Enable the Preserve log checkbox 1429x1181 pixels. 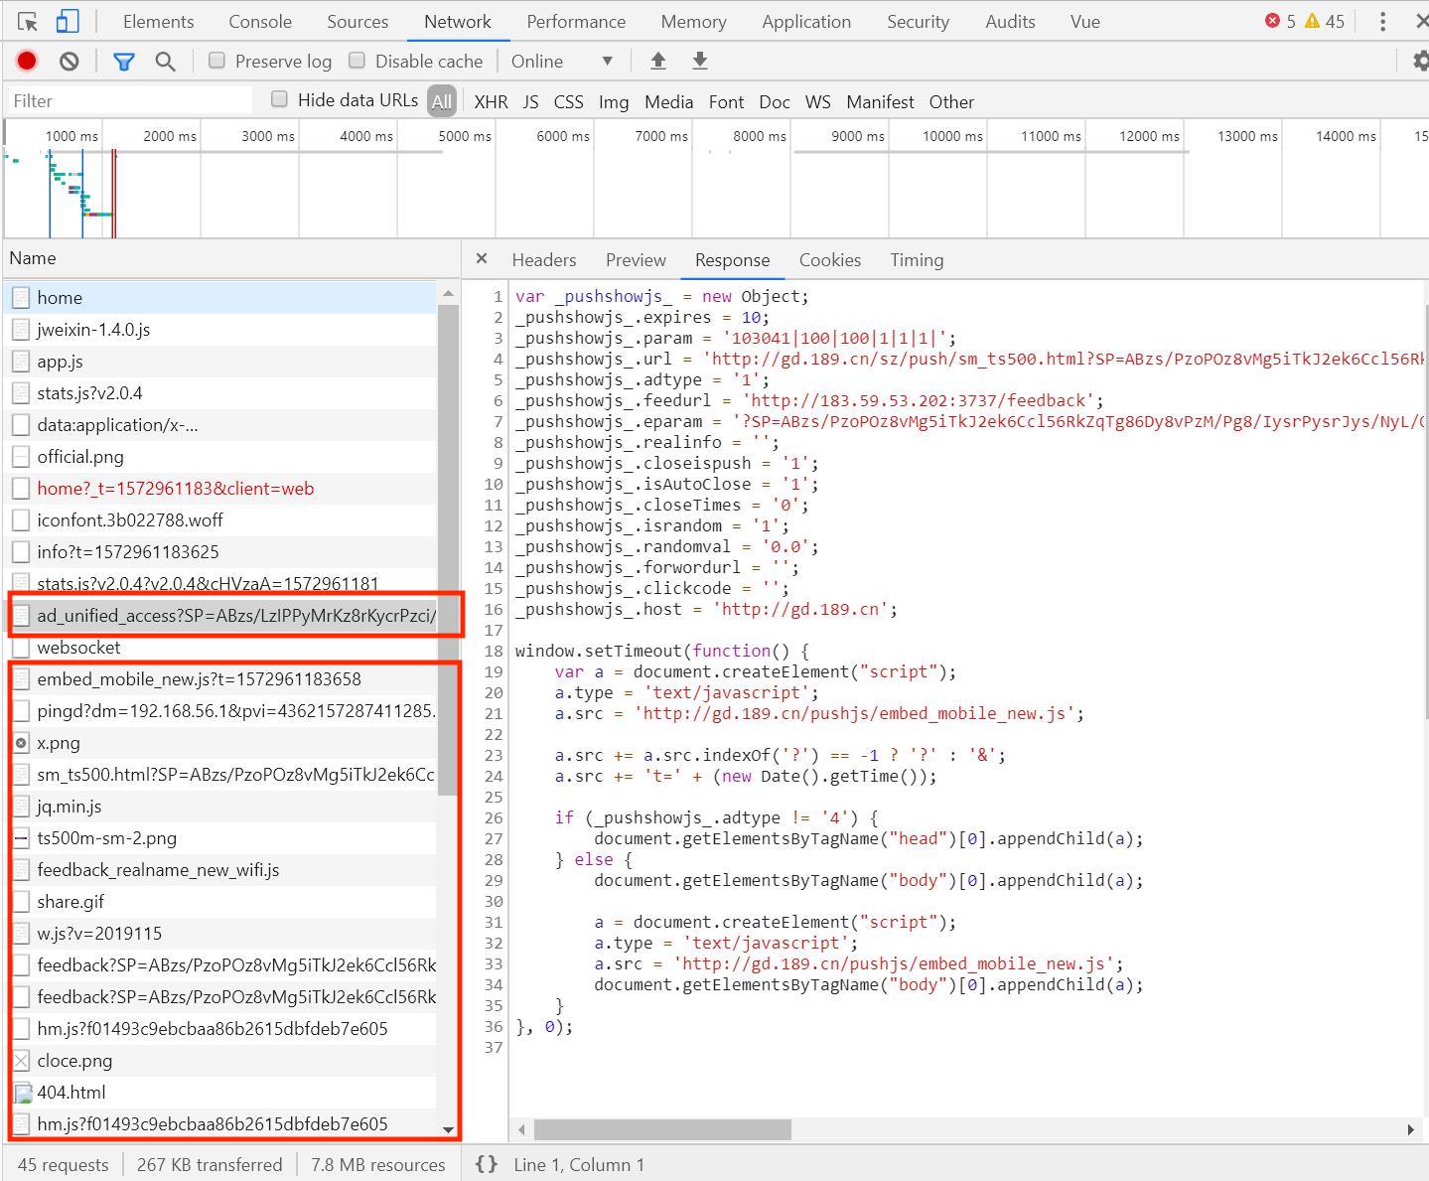point(216,61)
